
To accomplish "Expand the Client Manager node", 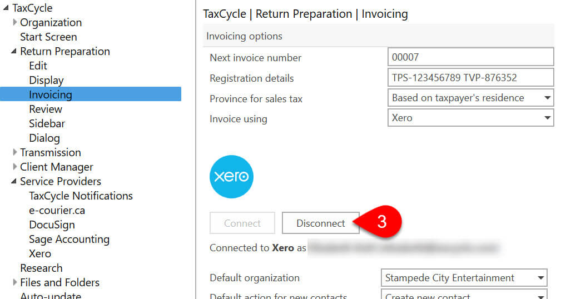I will click(15, 167).
